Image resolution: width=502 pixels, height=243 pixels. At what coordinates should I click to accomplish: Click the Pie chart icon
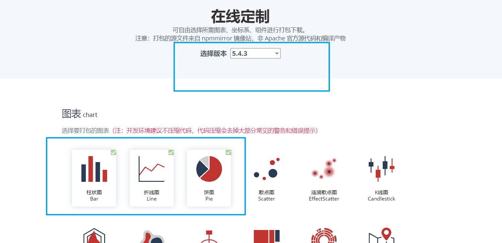[209, 169]
